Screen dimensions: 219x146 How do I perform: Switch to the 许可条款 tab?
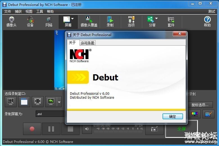88,43
